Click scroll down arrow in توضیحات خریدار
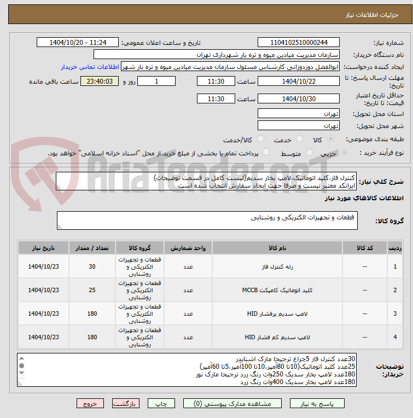The width and height of the screenshot is (413, 418). 22,373
